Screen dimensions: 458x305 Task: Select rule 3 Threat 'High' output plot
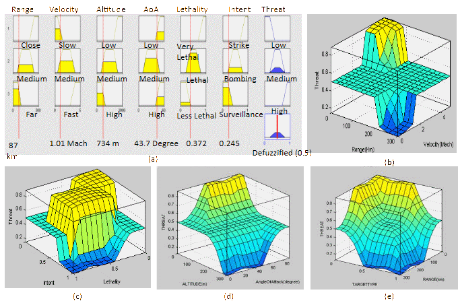point(277,94)
